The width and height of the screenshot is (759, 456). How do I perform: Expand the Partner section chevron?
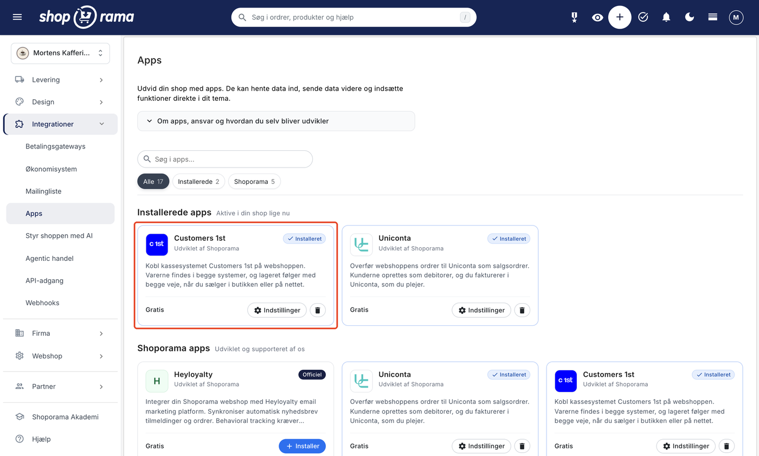pyautogui.click(x=101, y=387)
